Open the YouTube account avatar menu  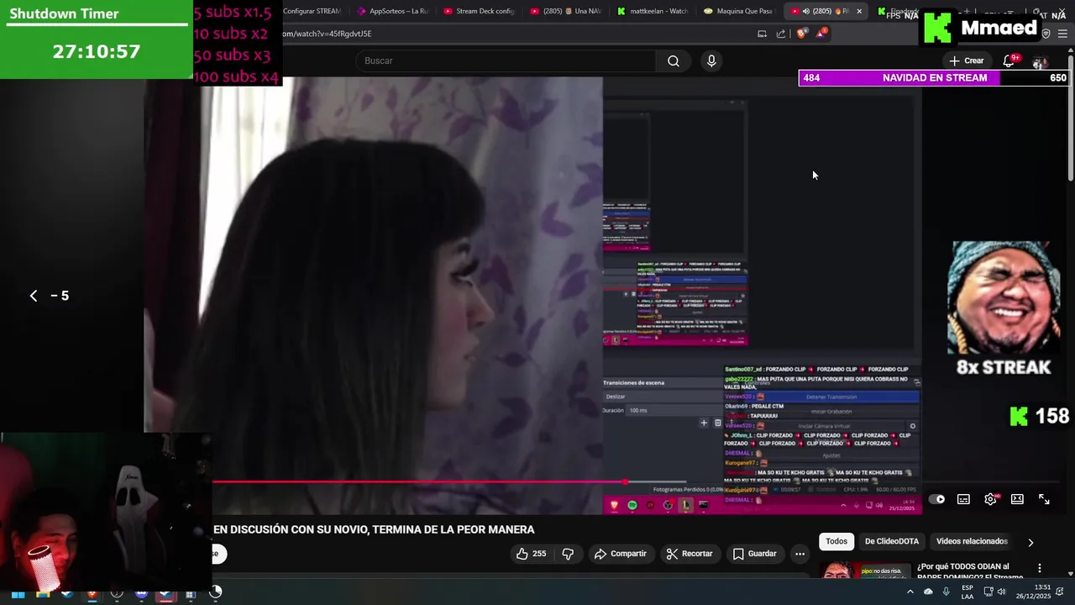click(1040, 61)
